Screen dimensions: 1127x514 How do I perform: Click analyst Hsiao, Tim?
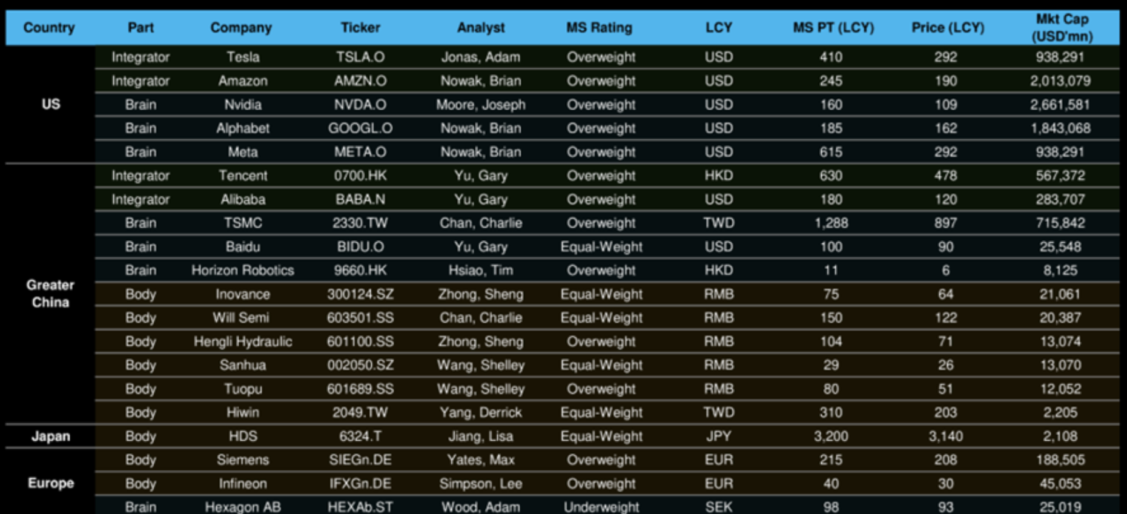coord(481,271)
